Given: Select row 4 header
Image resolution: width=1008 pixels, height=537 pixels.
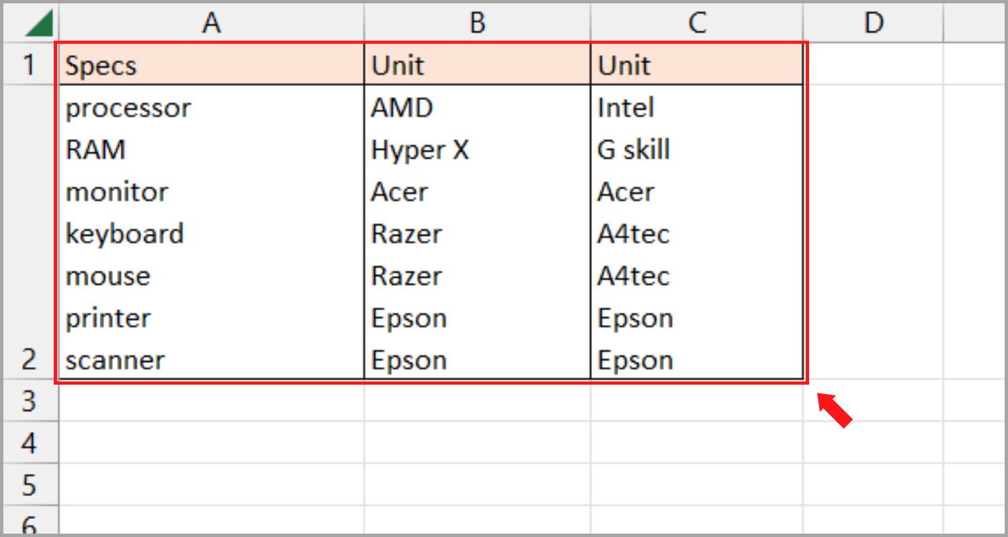Looking at the screenshot, I should coord(29,443).
